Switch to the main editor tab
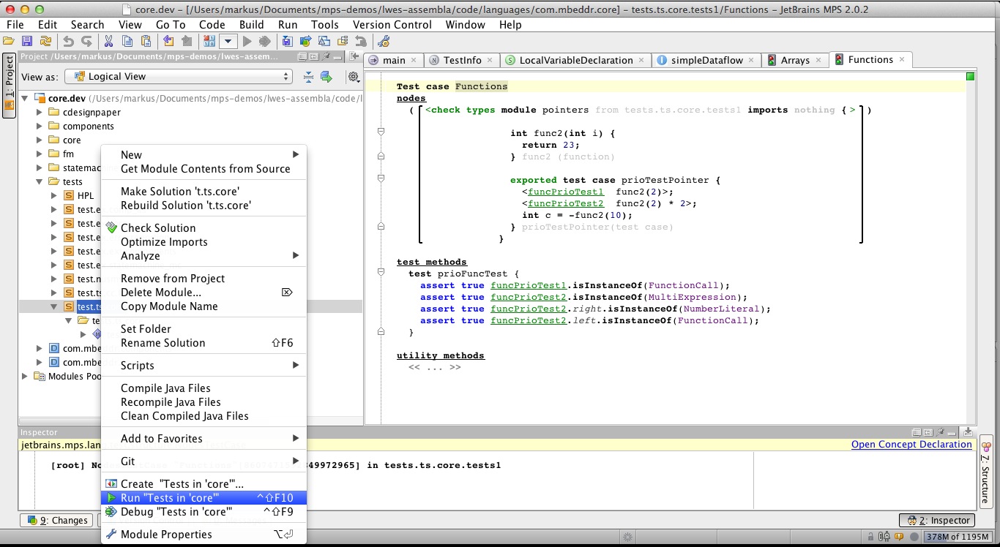The width and height of the screenshot is (1000, 547). [x=393, y=60]
